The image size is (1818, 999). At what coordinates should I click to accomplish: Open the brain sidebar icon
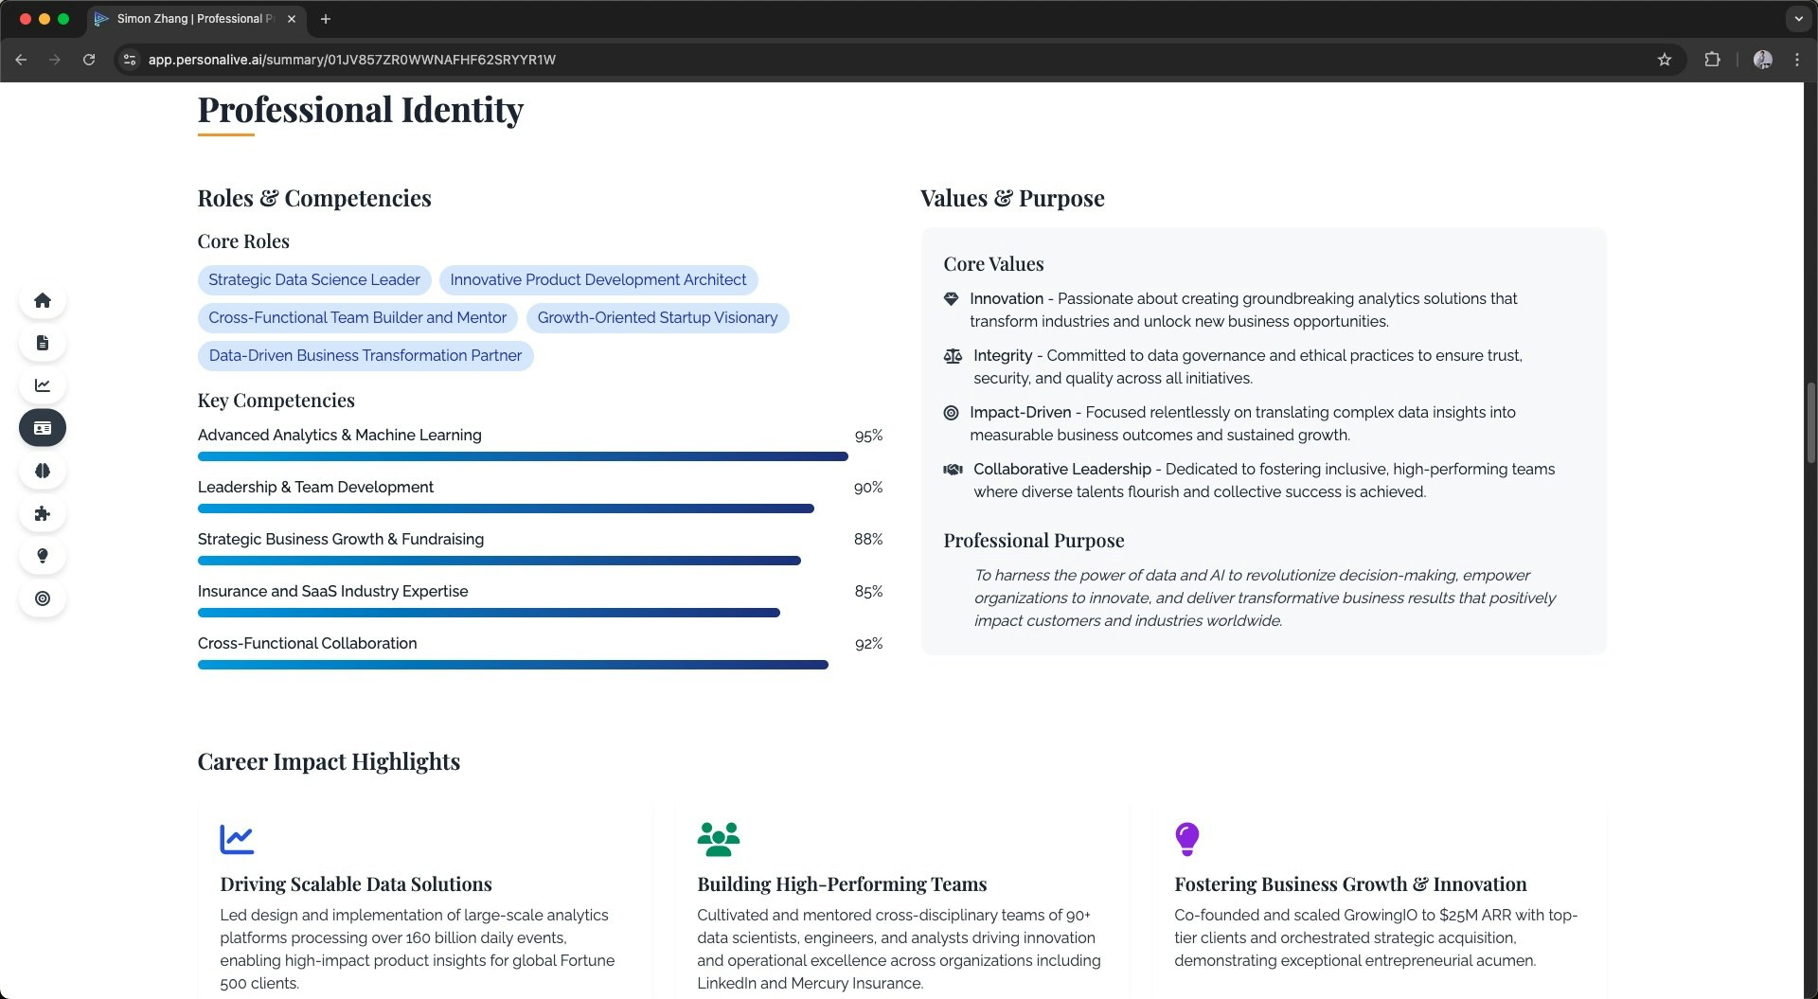click(x=43, y=471)
